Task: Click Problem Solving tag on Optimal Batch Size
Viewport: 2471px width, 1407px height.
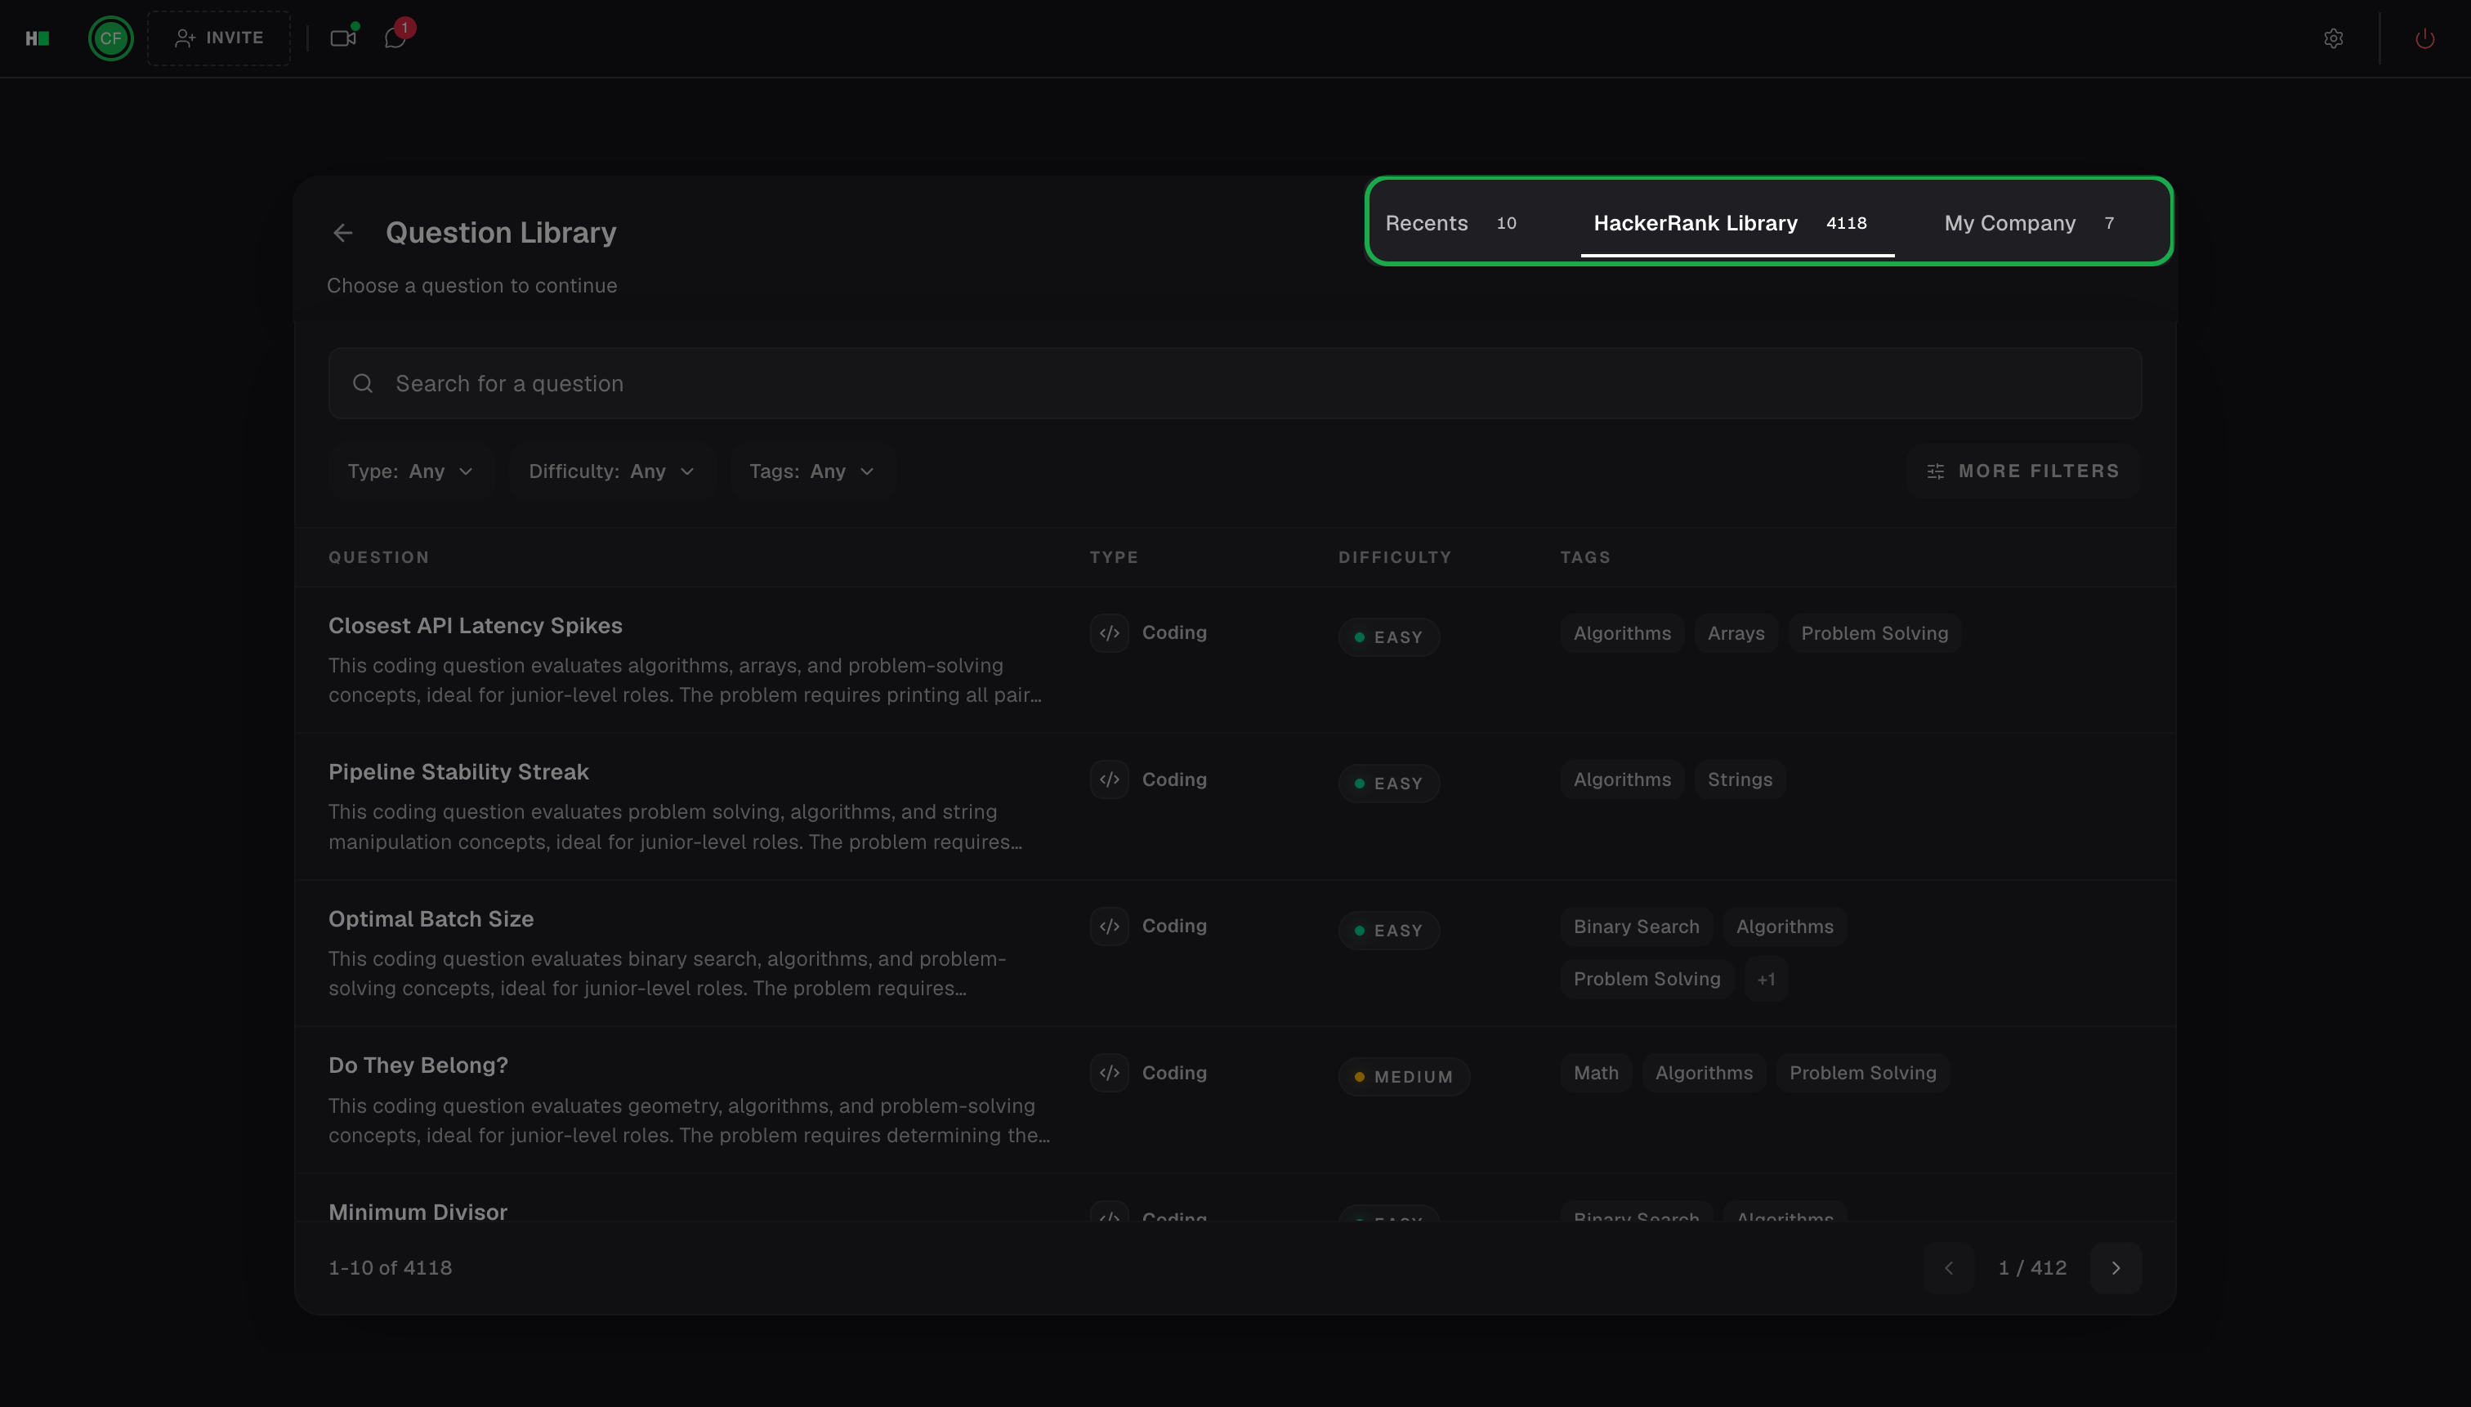Action: [x=1647, y=980]
